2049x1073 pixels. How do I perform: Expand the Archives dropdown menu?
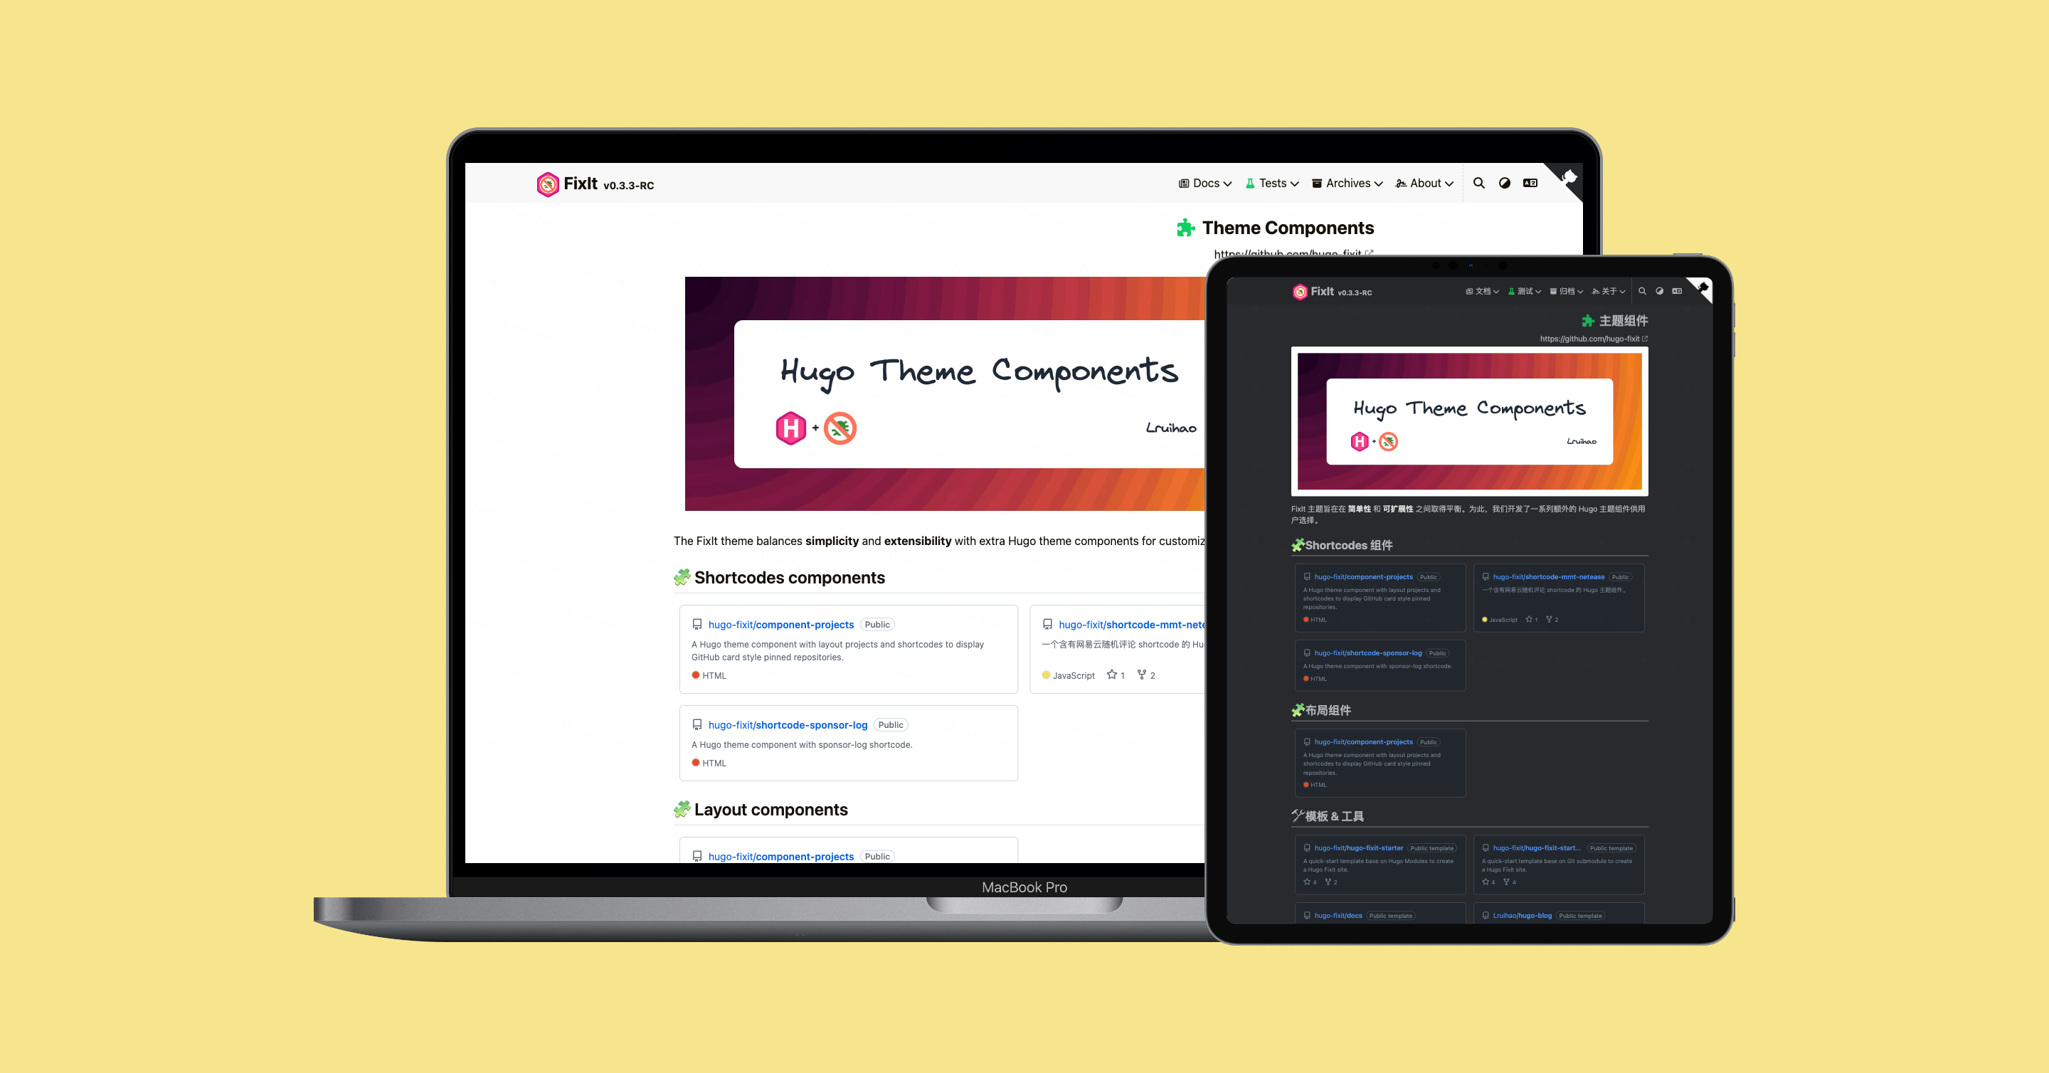(1347, 186)
